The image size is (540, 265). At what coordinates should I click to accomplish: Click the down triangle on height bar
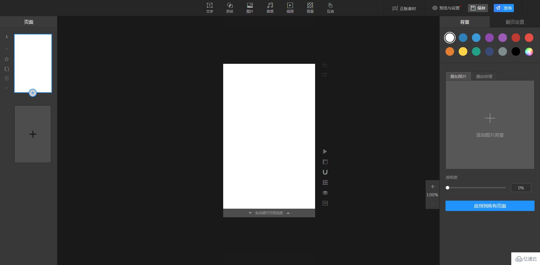point(250,213)
